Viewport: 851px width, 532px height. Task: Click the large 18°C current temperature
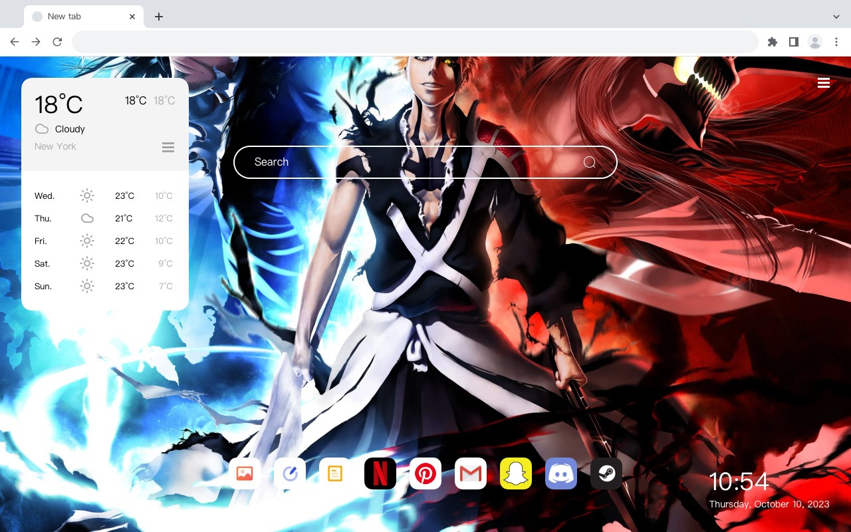tap(59, 104)
